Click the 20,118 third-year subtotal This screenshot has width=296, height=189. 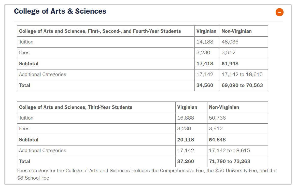pos(186,140)
